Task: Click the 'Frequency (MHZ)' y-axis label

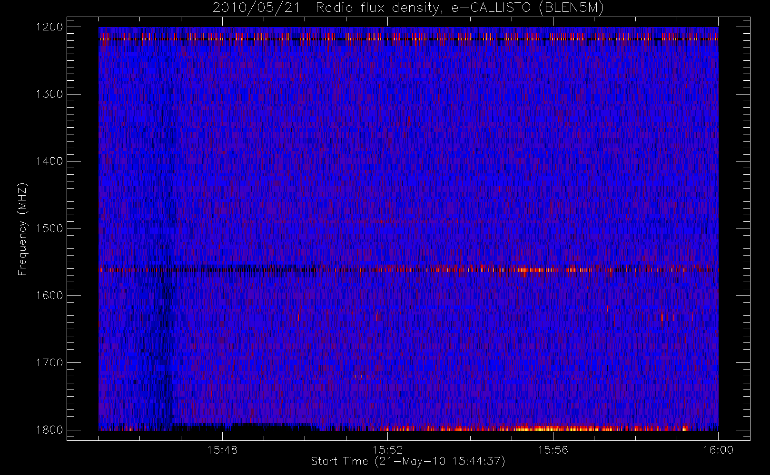Action: pyautogui.click(x=22, y=229)
